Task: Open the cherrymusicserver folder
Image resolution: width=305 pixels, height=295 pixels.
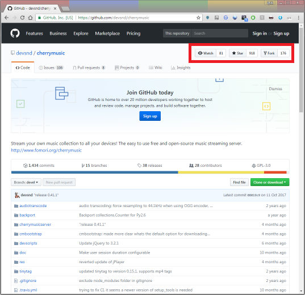Action: tap(35, 225)
